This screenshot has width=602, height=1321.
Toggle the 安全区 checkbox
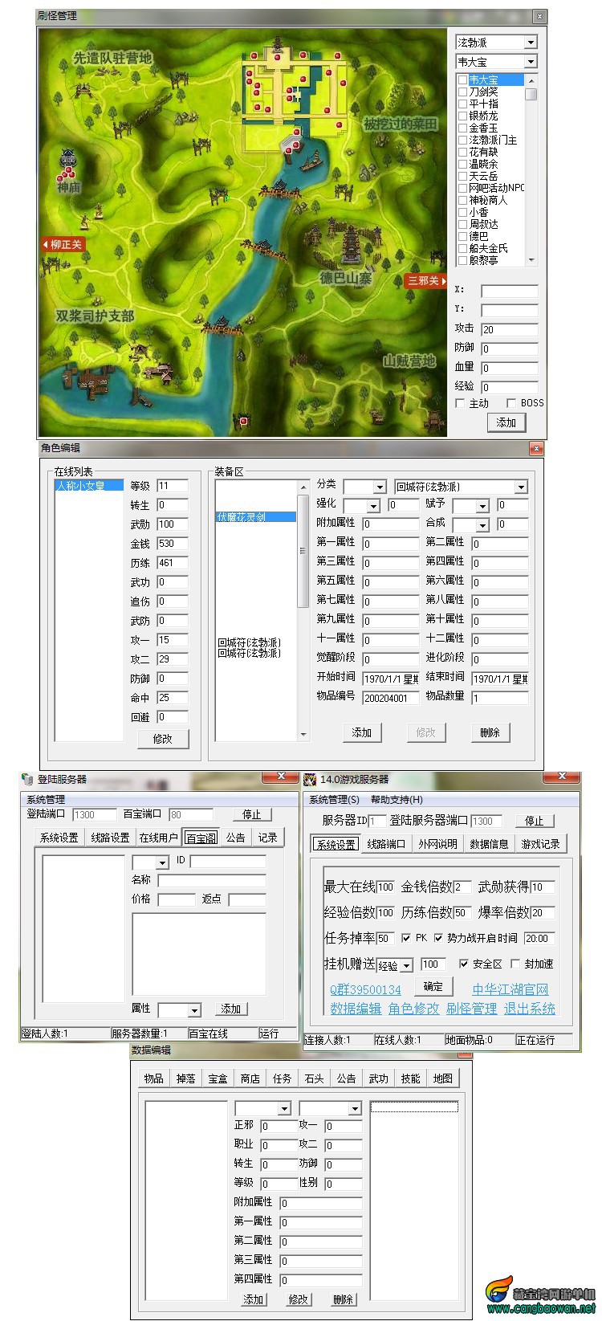click(464, 964)
